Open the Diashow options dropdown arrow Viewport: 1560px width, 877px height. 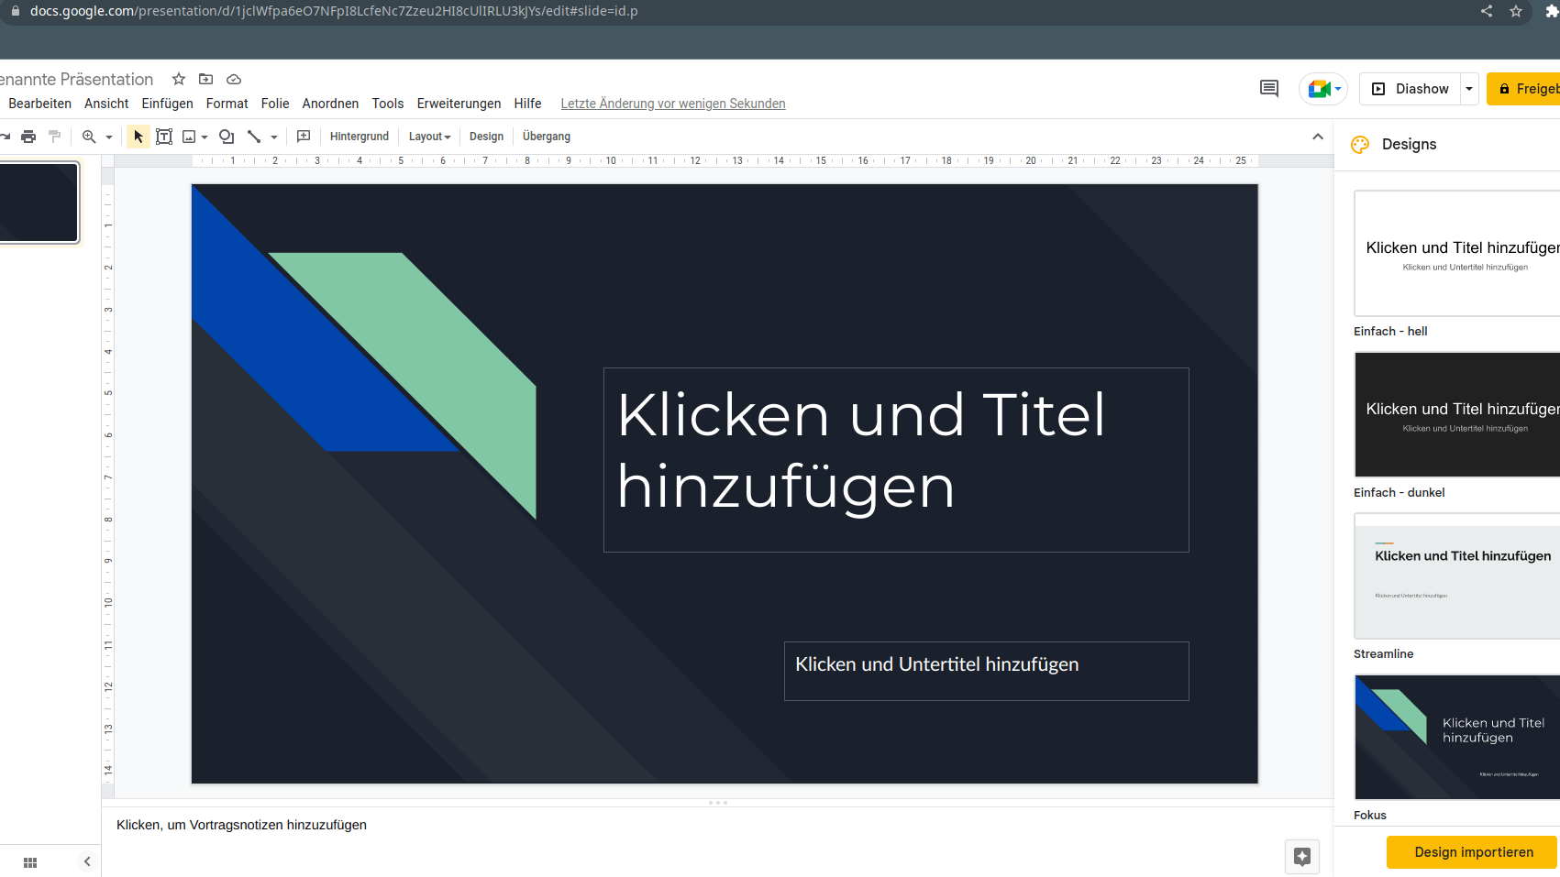click(x=1469, y=89)
